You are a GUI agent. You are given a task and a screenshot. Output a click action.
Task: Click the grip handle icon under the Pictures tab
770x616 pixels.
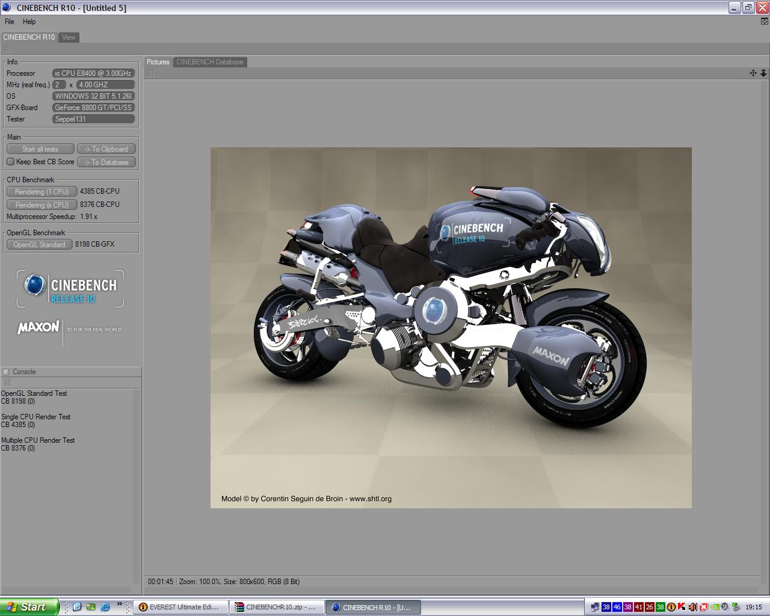pyautogui.click(x=150, y=73)
